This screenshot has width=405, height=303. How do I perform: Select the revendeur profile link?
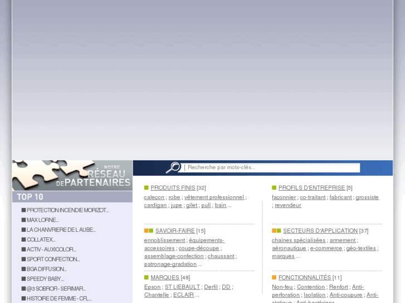[x=288, y=205]
